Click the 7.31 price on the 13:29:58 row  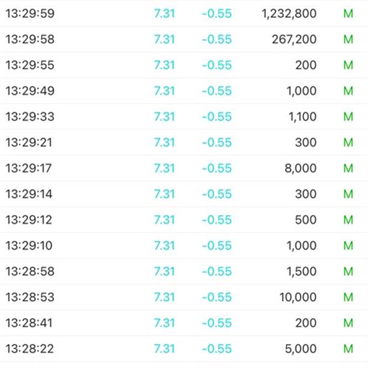click(x=164, y=39)
